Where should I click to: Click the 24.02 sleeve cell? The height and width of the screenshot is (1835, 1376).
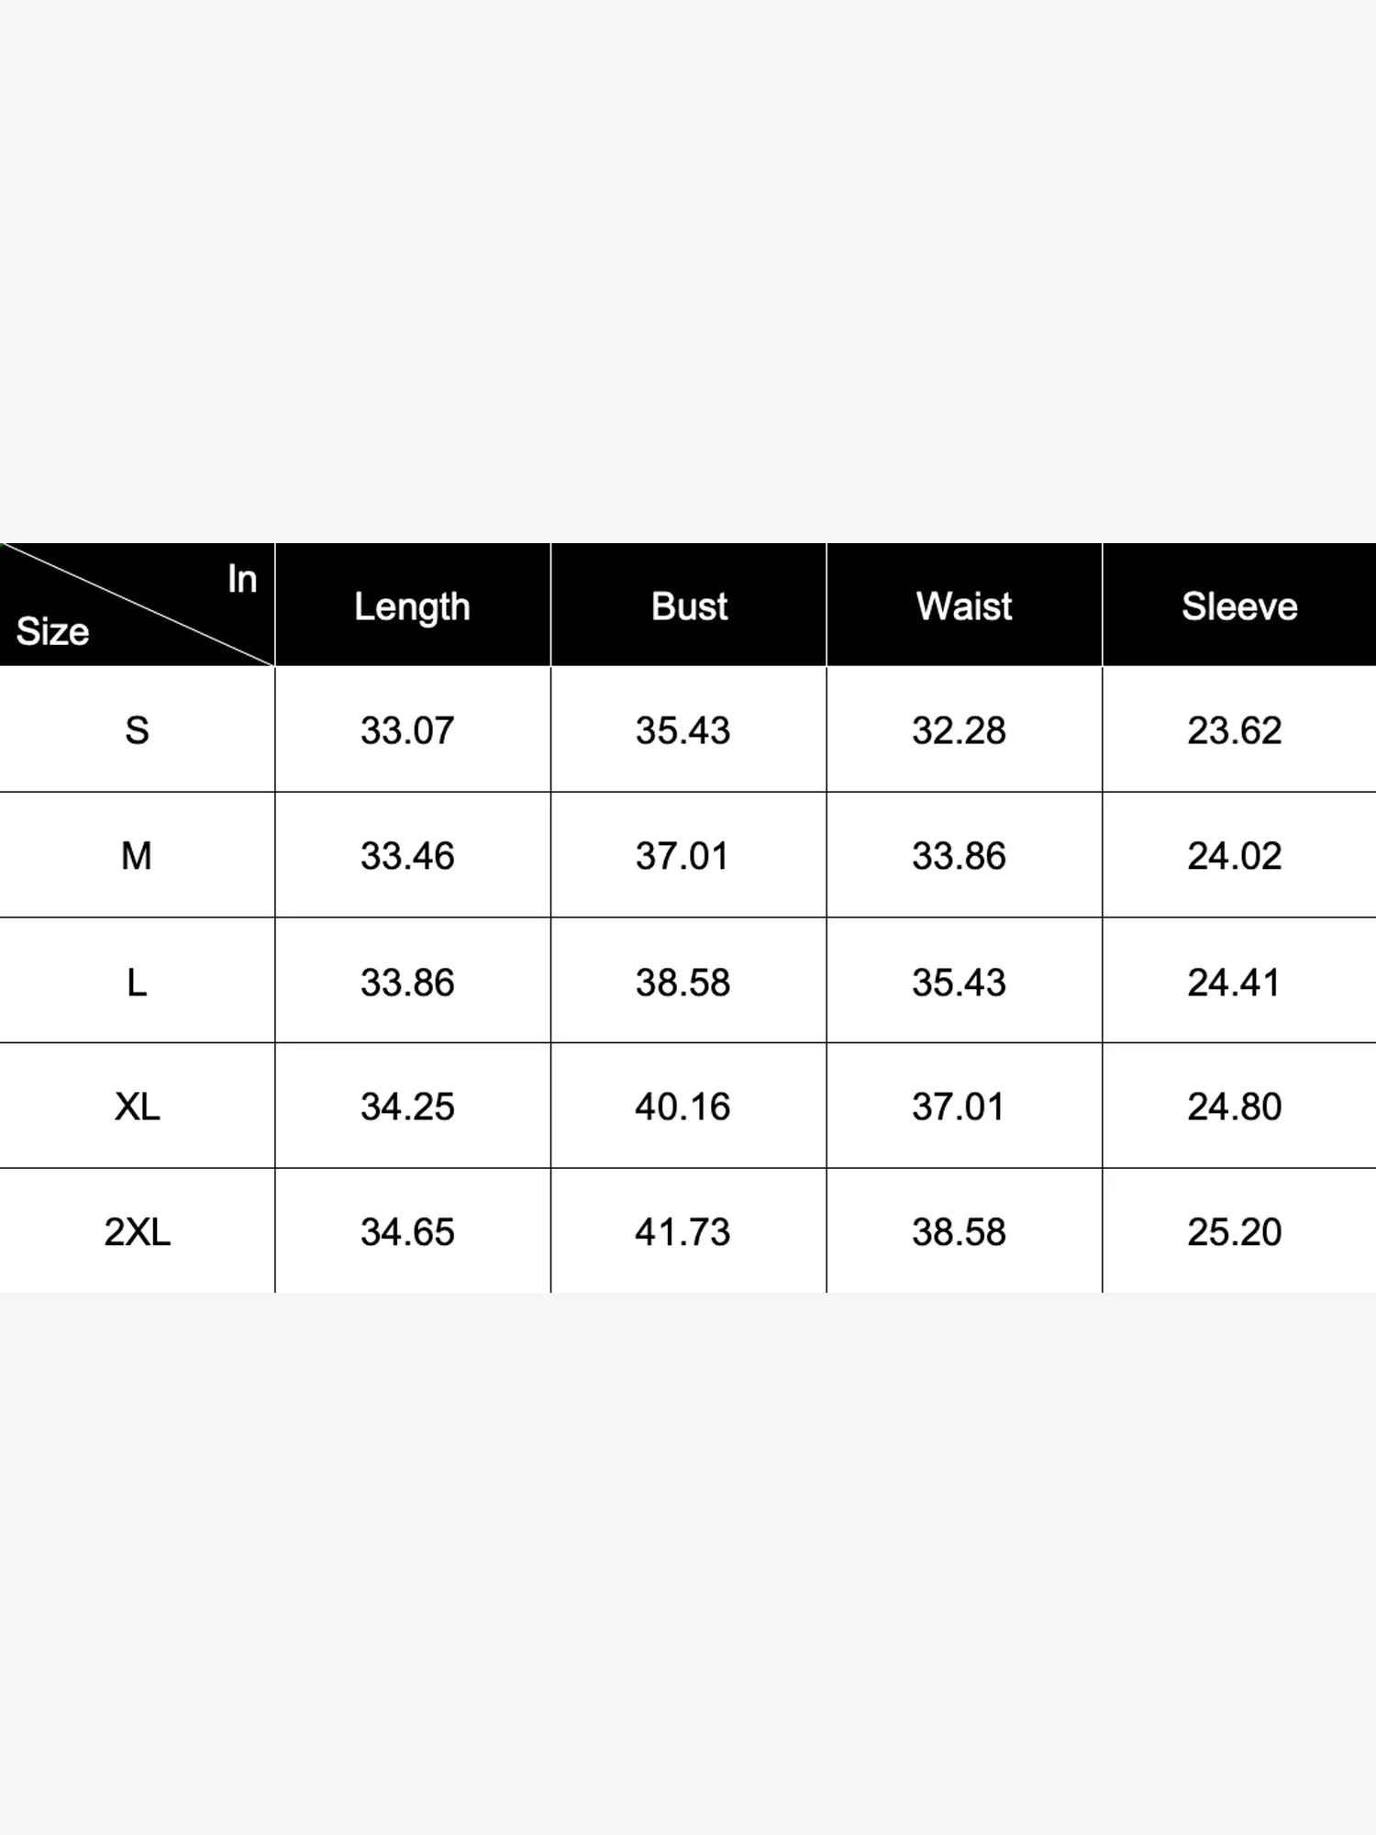[x=1234, y=856]
